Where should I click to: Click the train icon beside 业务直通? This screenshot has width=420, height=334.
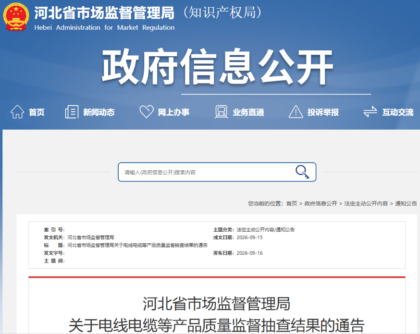(x=221, y=112)
